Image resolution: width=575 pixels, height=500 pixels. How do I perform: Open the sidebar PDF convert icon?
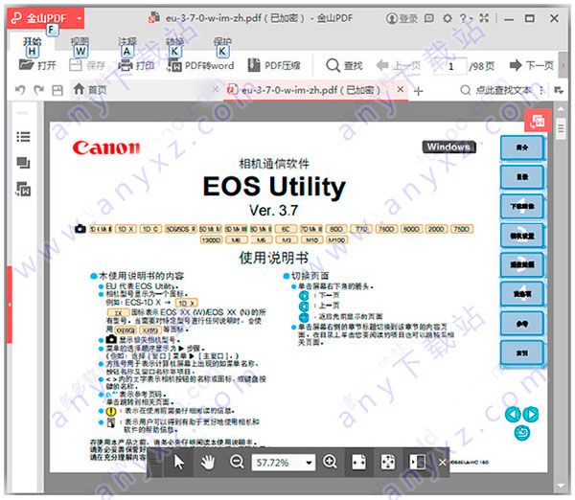coord(23,189)
